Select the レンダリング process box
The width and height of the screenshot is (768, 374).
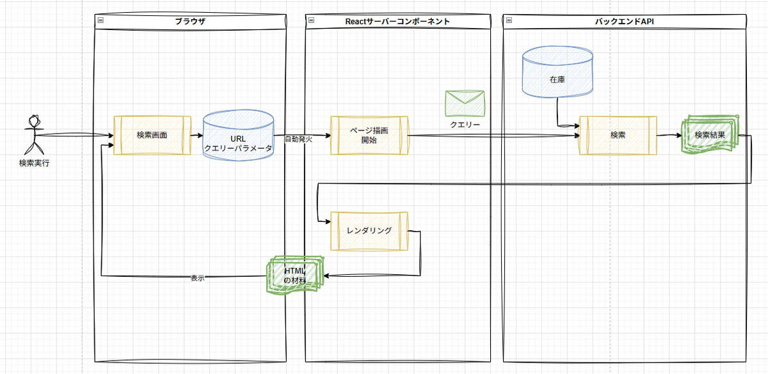[369, 231]
